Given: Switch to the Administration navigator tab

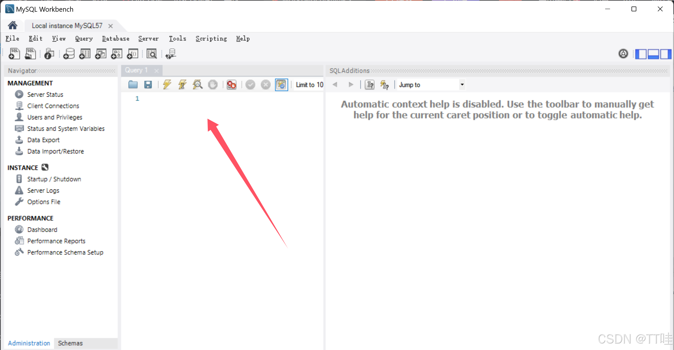Looking at the screenshot, I should 29,343.
